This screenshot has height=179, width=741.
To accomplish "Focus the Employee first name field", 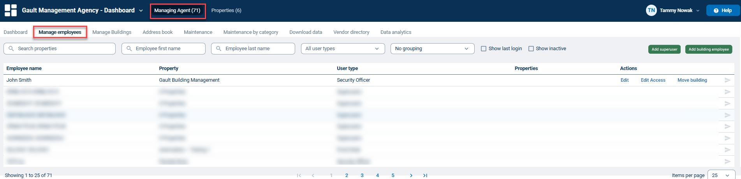I will tap(164, 49).
